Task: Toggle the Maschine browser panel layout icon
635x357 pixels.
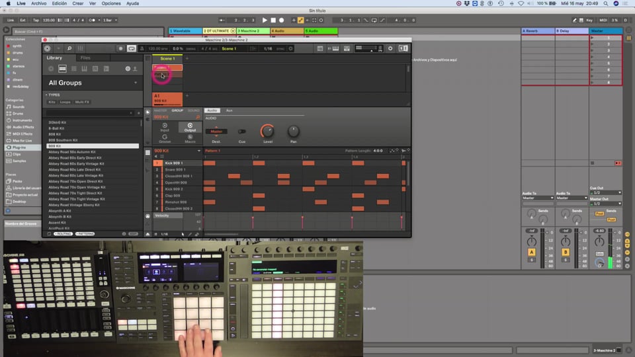Action: click(320, 48)
